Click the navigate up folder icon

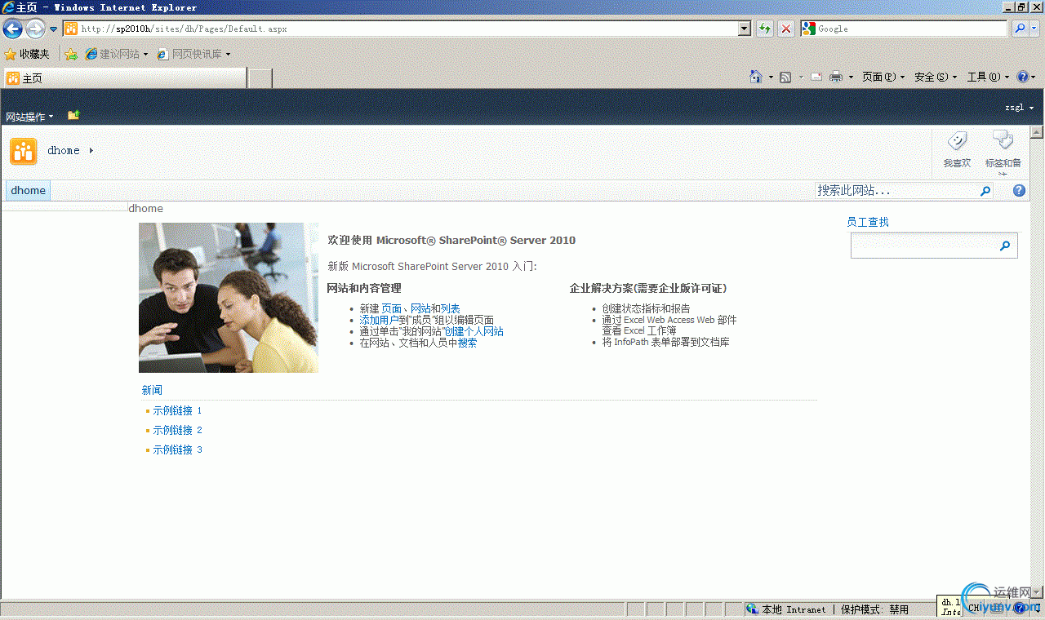[x=73, y=115]
